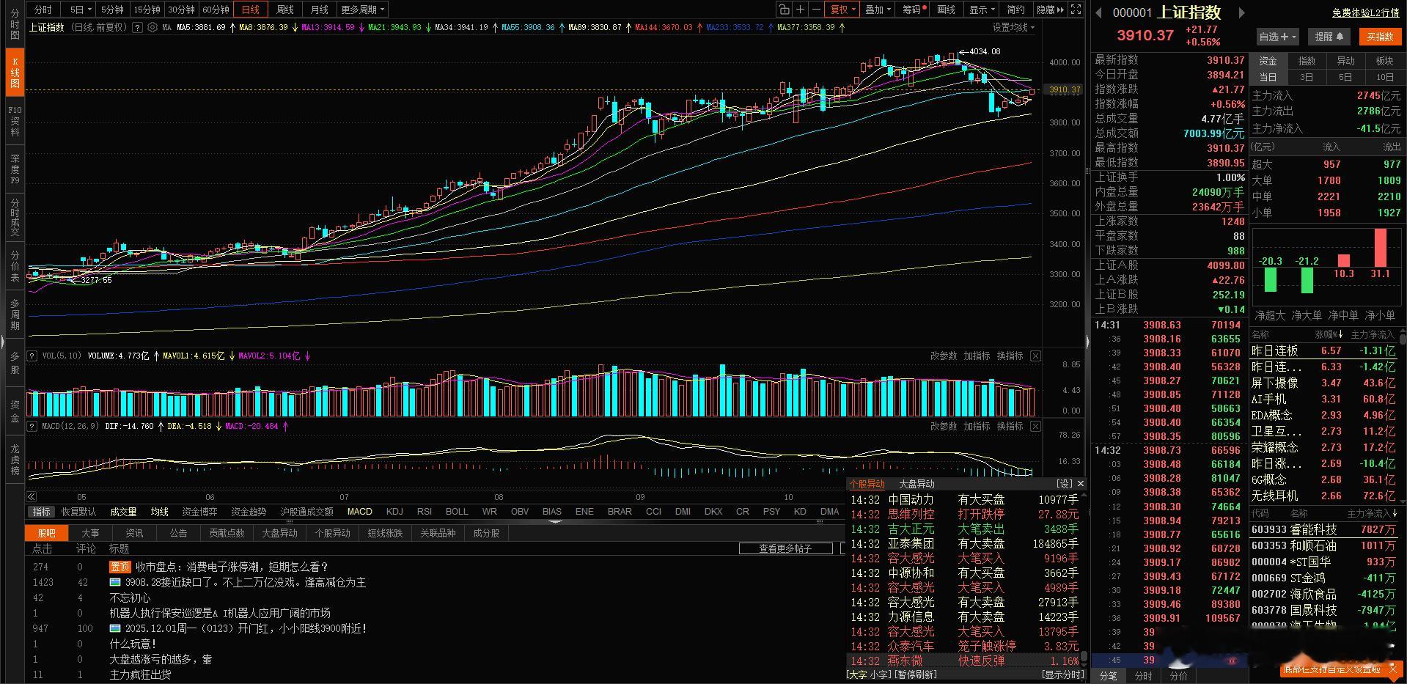Go to the next stock arrow
Viewport: 1407px width, 684px height.
(x=1241, y=12)
